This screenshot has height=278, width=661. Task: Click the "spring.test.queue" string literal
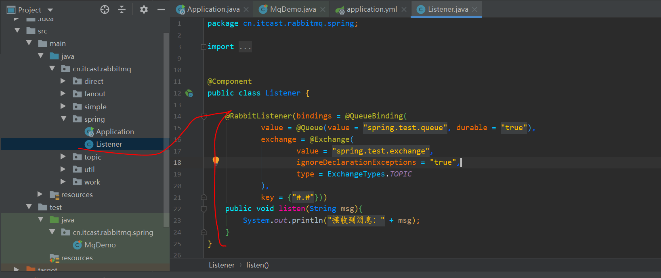[x=405, y=128]
